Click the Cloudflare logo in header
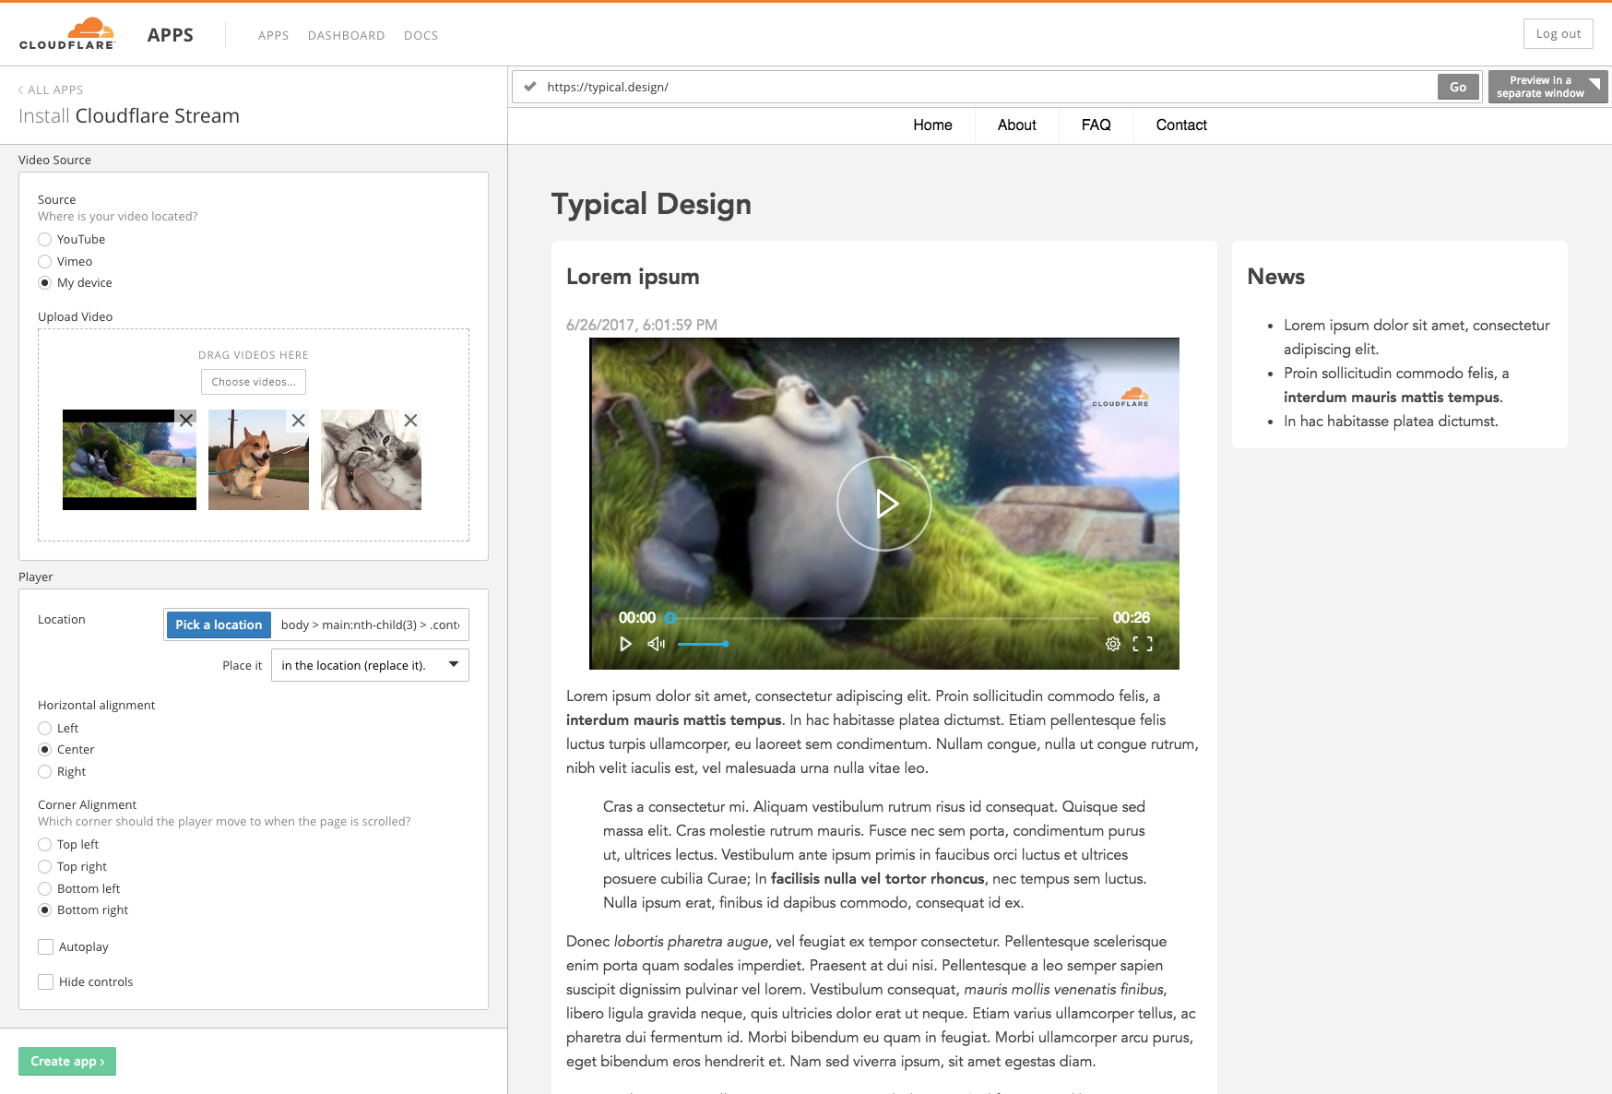 [67, 33]
